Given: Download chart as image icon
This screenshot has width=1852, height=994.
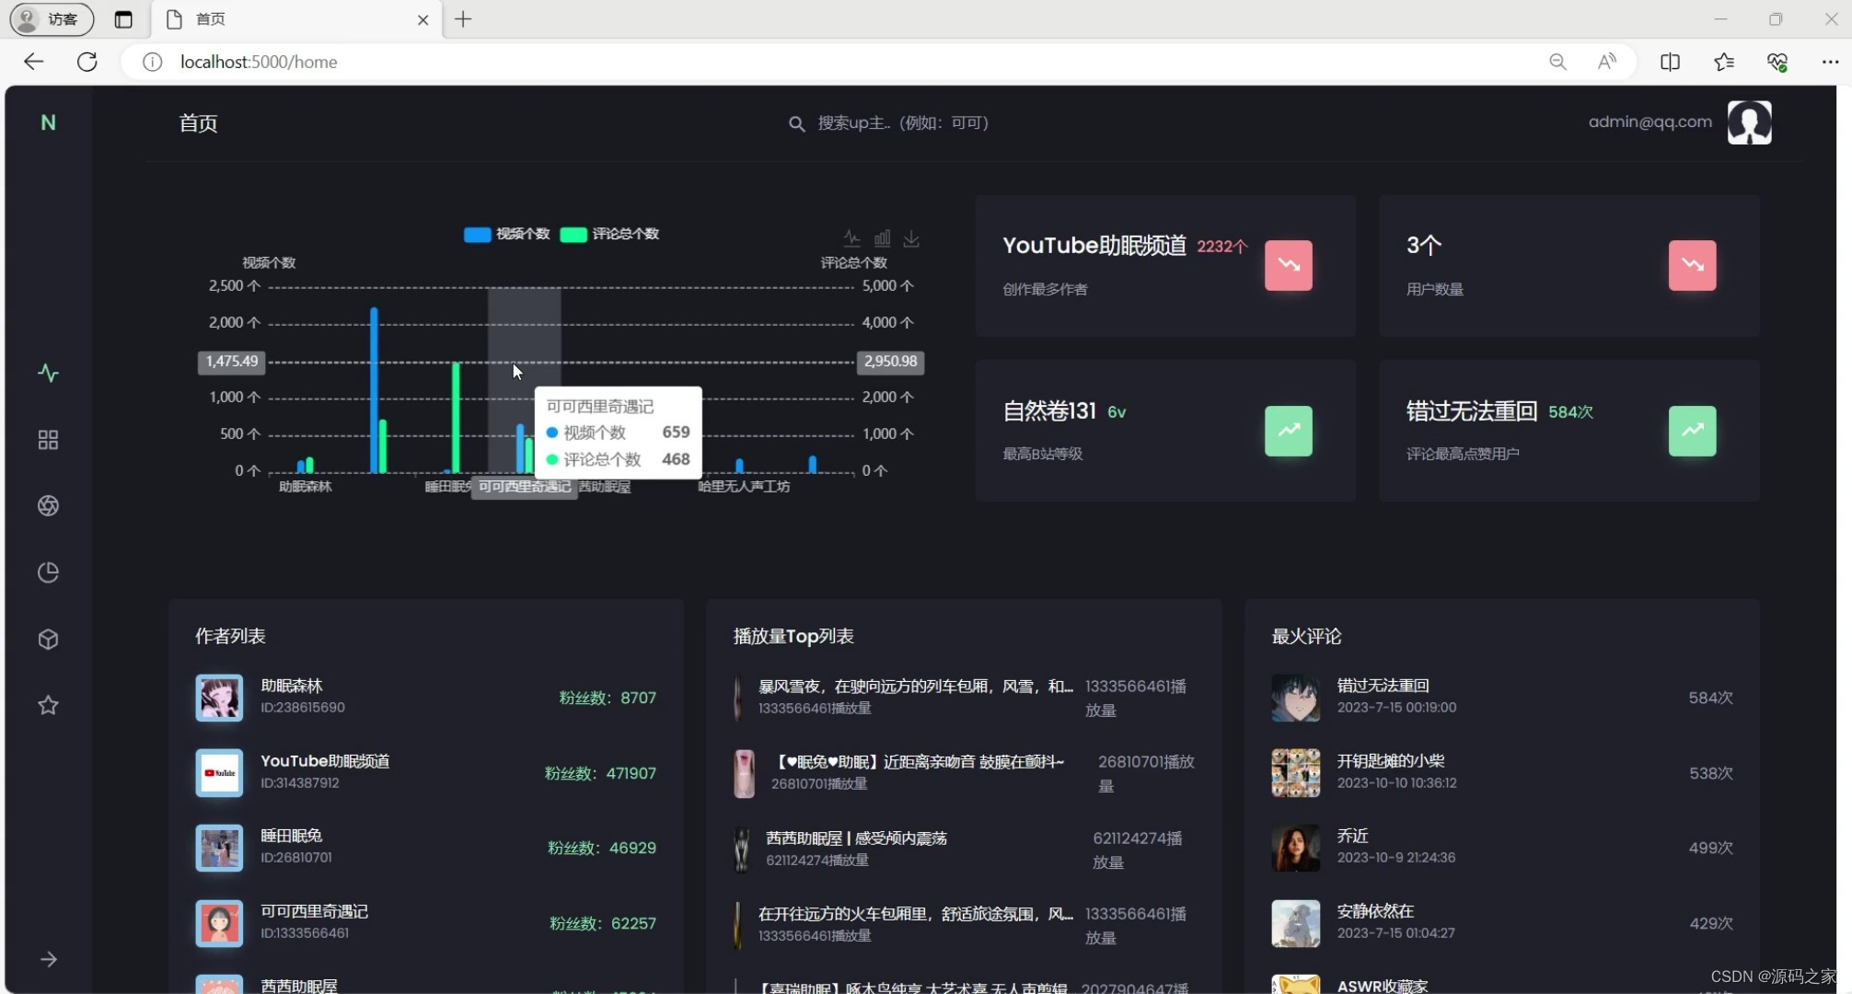Looking at the screenshot, I should 911,238.
